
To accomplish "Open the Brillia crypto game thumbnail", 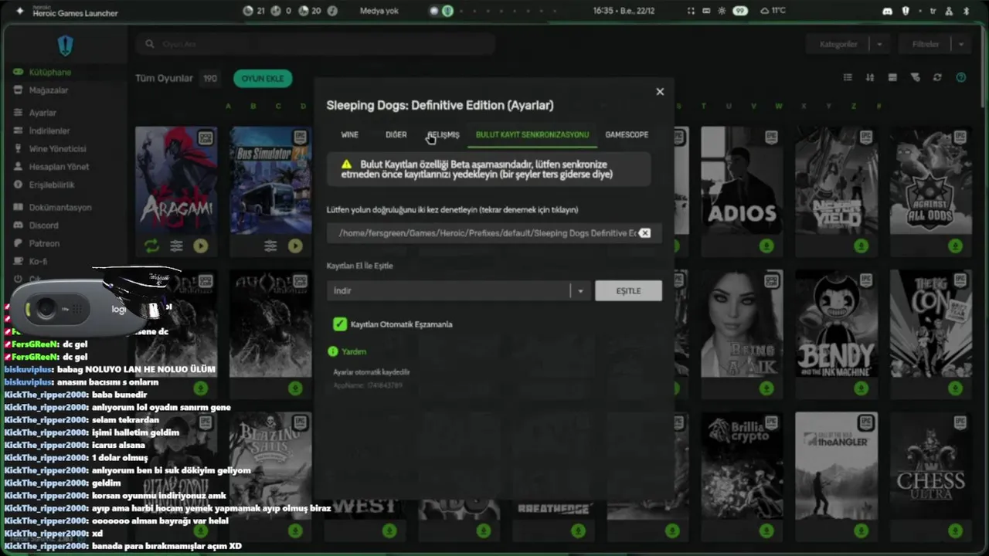I will point(742,466).
